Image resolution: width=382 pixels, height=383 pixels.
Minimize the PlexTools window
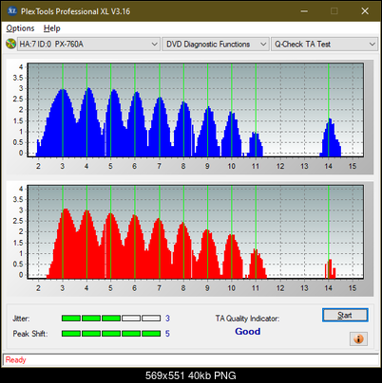click(304, 11)
